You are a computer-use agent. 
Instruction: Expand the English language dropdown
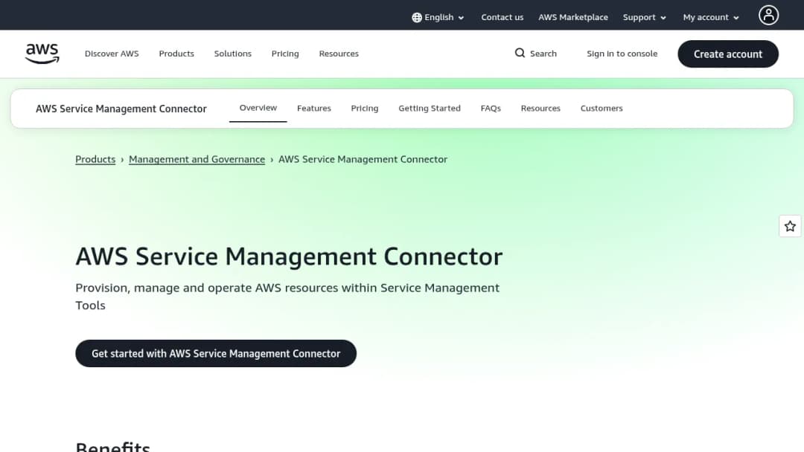click(438, 17)
